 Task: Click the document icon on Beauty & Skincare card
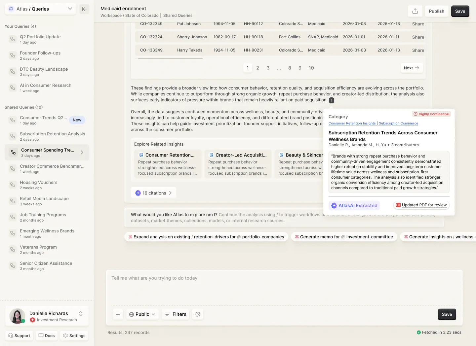(282, 155)
